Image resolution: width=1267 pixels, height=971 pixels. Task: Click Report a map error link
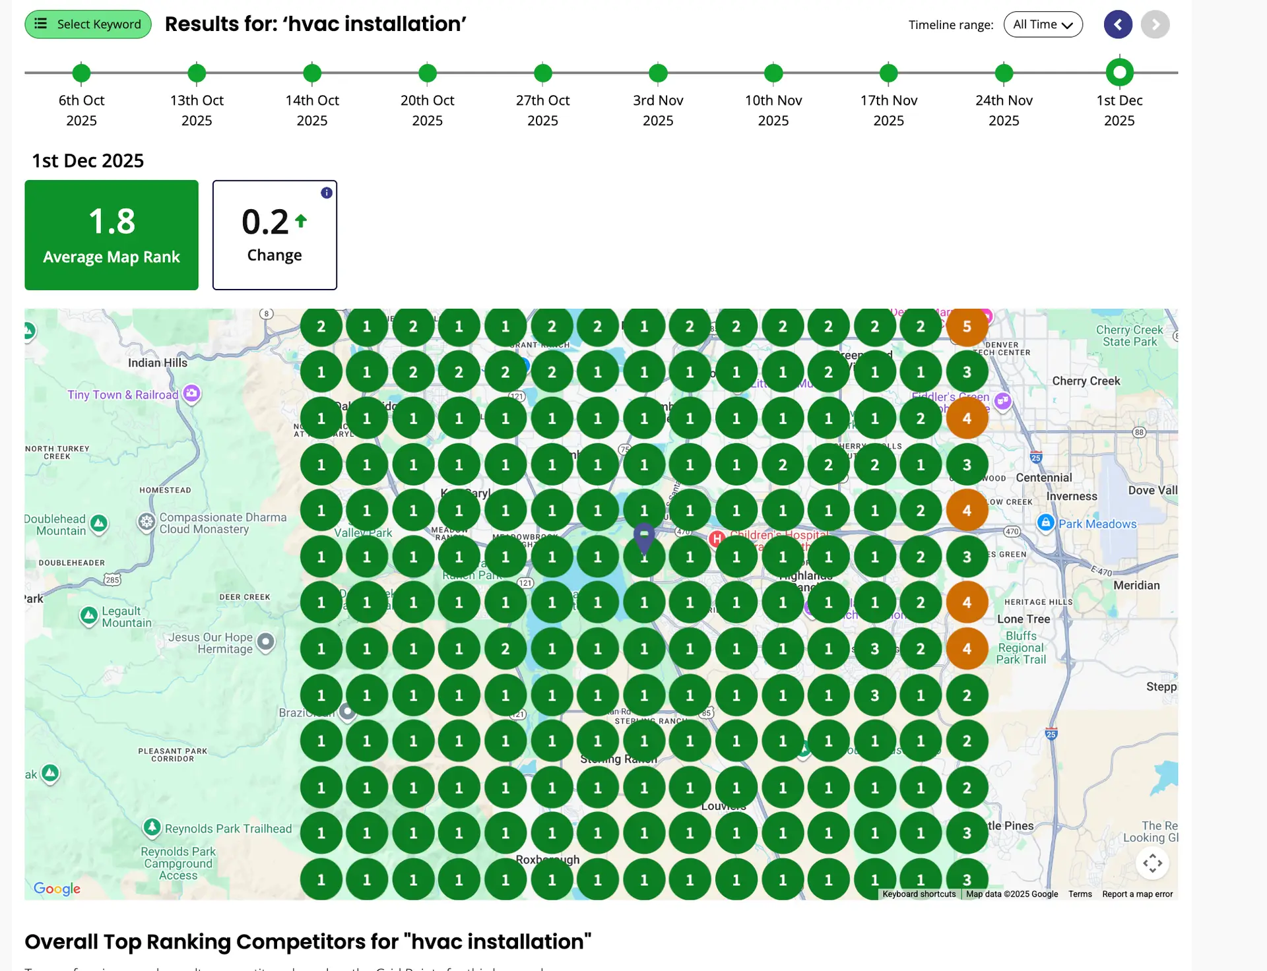click(1137, 894)
